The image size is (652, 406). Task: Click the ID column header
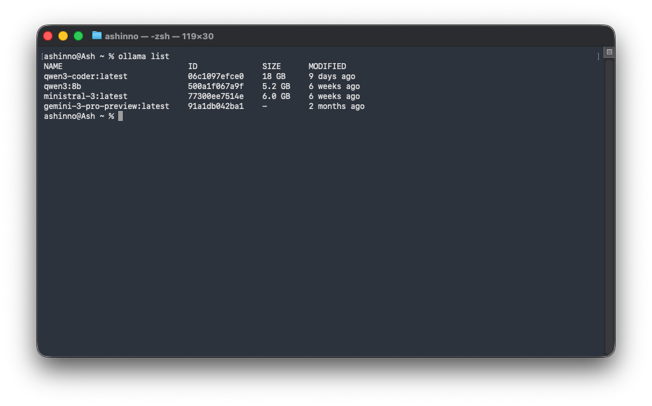(193, 66)
